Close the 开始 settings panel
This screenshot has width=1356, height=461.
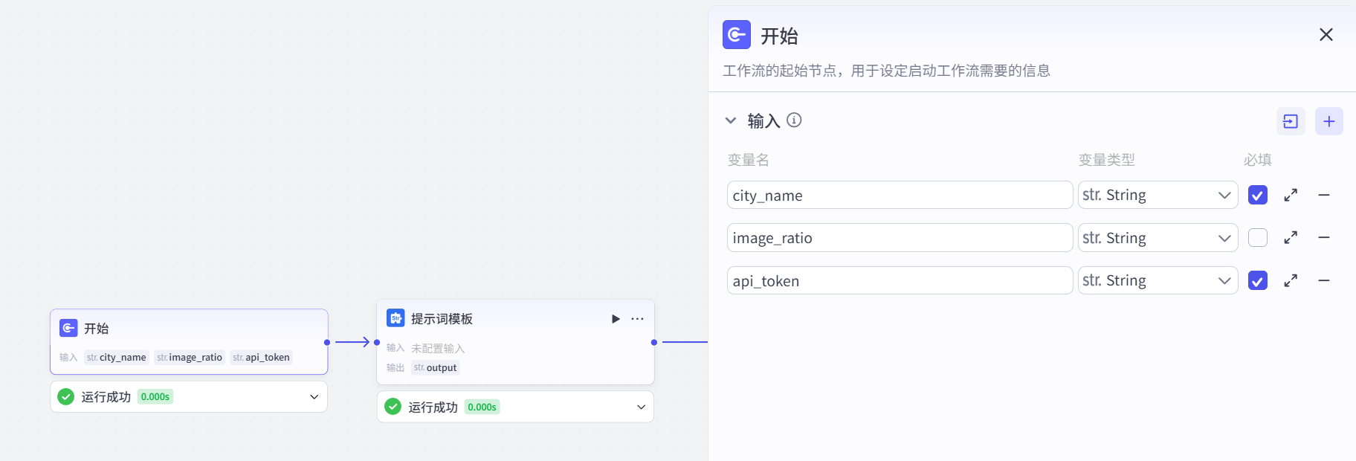coord(1326,35)
